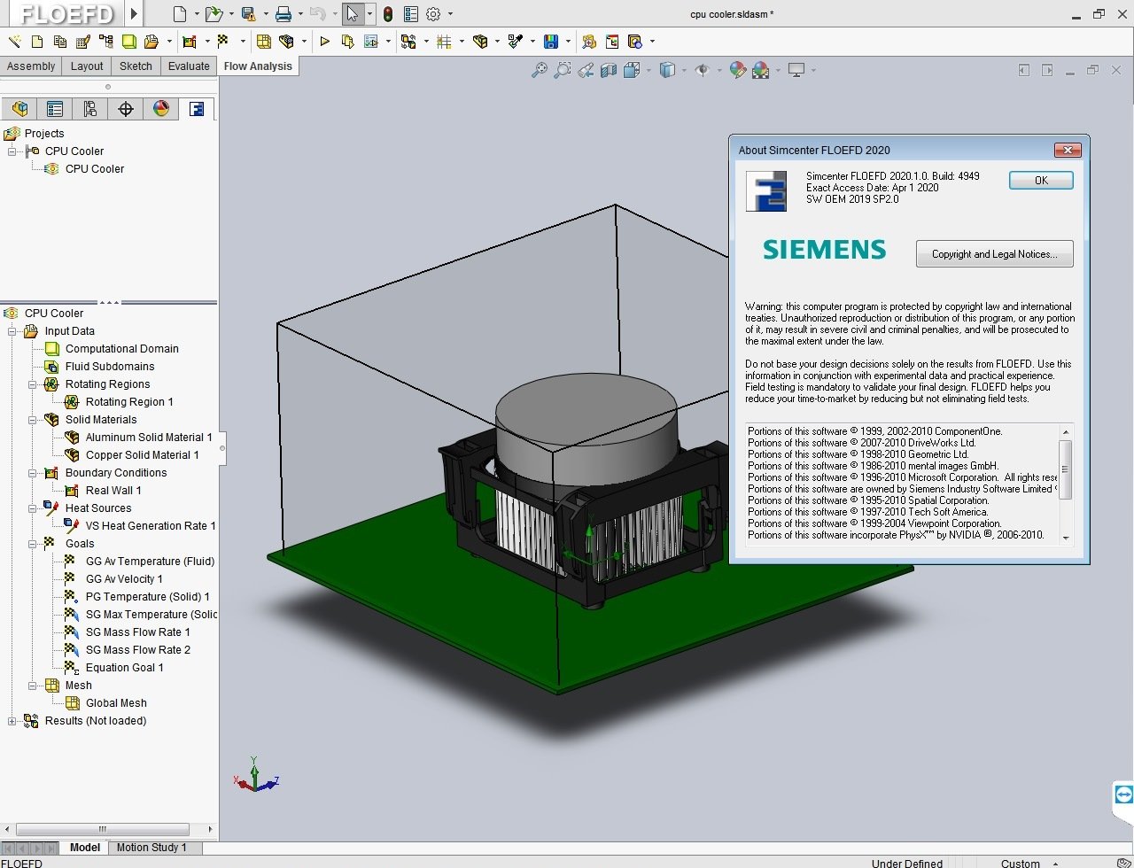
Task: Click the Edit Appearance icon
Action: pos(737,71)
